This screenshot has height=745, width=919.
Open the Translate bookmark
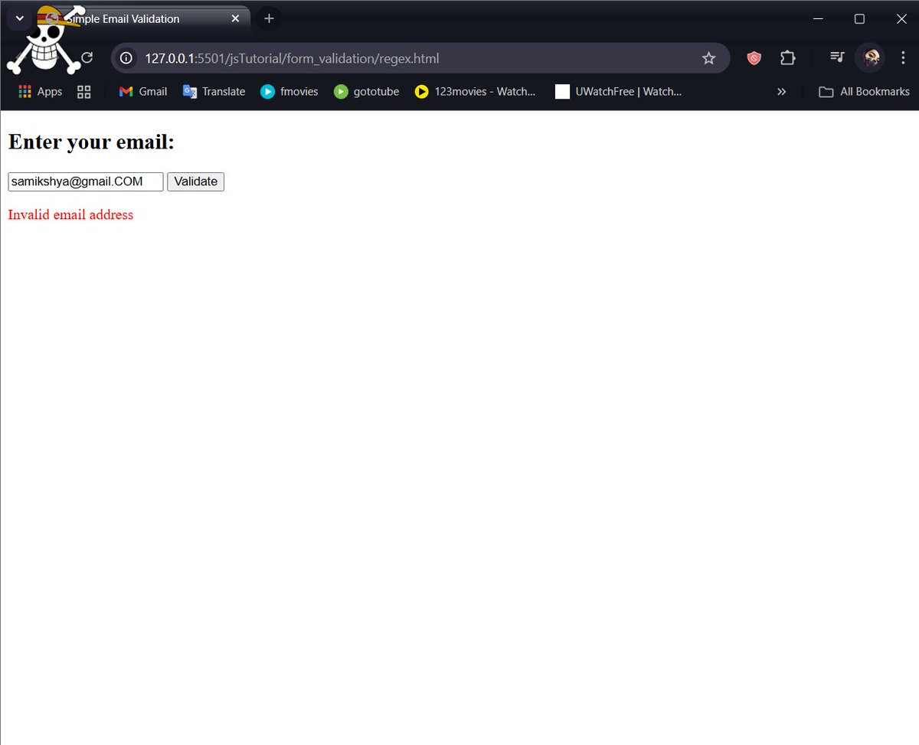(214, 92)
